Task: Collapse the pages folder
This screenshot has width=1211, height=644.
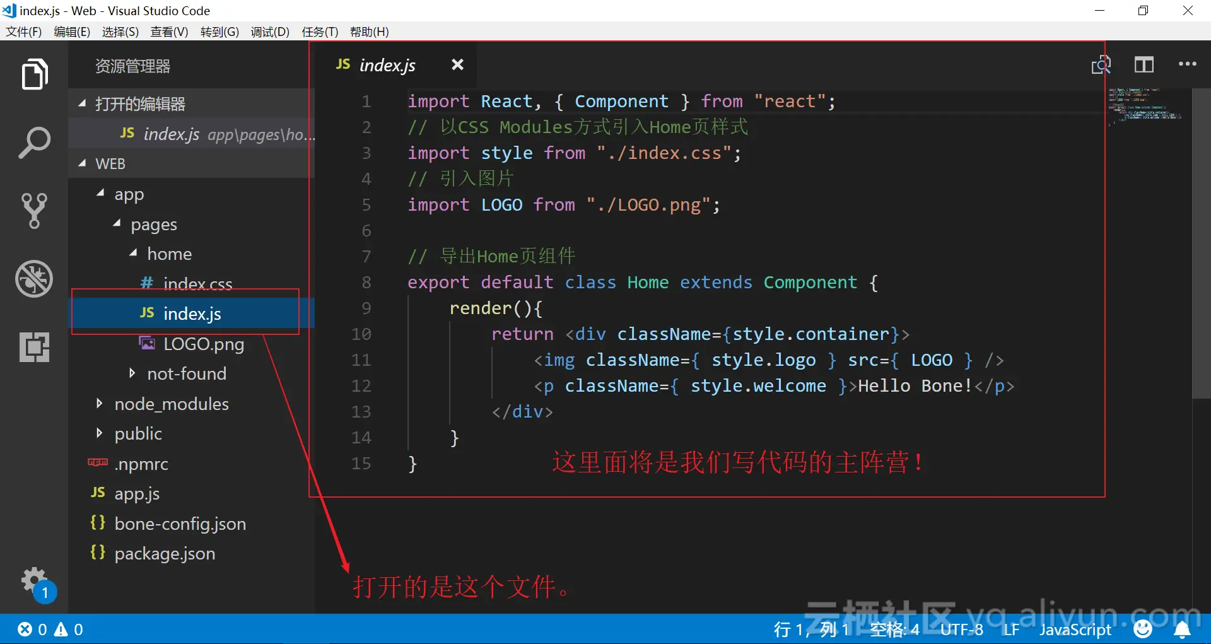Action: (117, 223)
